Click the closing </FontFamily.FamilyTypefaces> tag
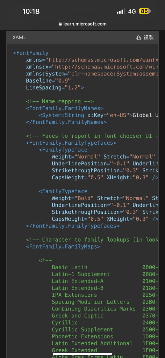 73,226
